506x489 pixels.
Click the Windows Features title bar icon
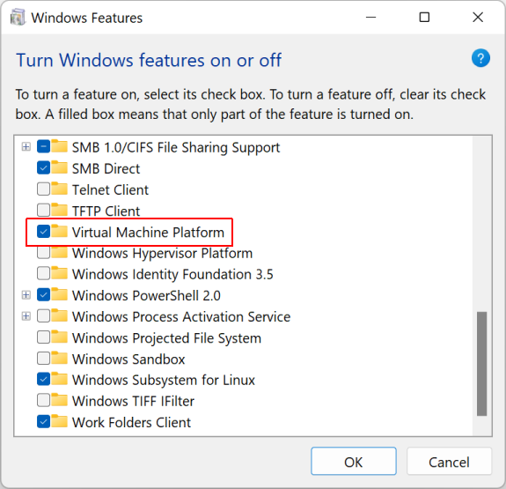(x=18, y=17)
